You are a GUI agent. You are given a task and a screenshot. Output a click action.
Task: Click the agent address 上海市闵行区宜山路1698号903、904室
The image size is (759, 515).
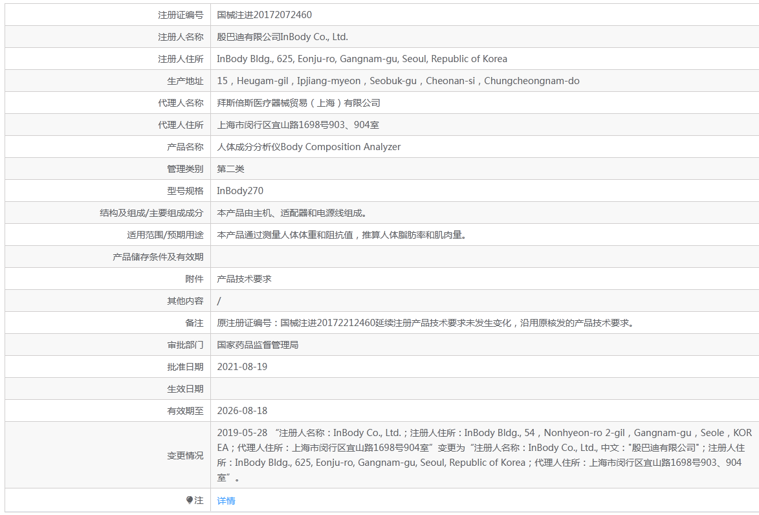pyautogui.click(x=302, y=125)
